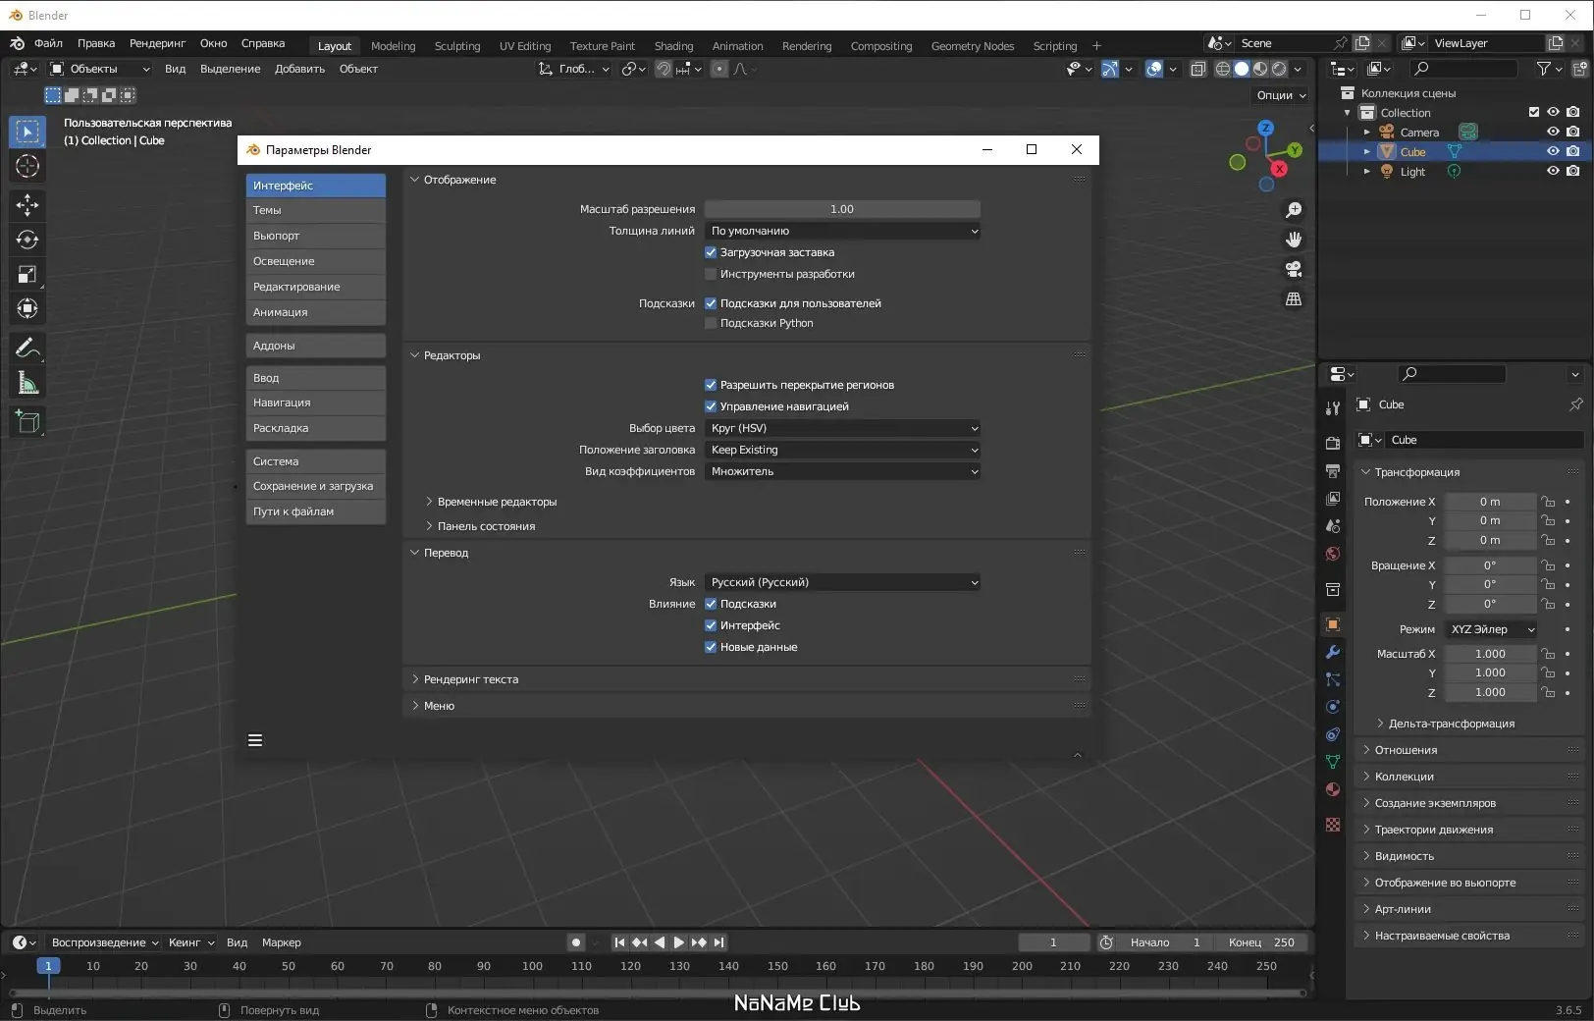Switch to the Sculpting workspace tab
Viewport: 1594px width, 1021px height.
click(457, 46)
